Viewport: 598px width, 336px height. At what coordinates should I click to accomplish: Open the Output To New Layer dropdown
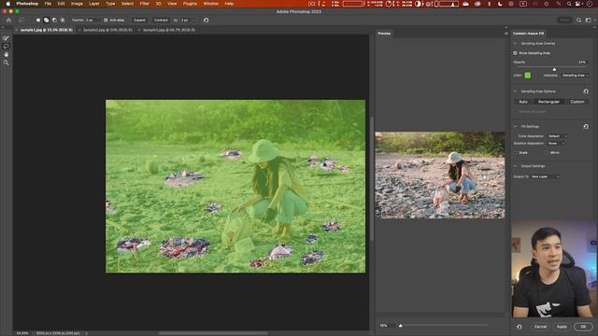tap(545, 176)
